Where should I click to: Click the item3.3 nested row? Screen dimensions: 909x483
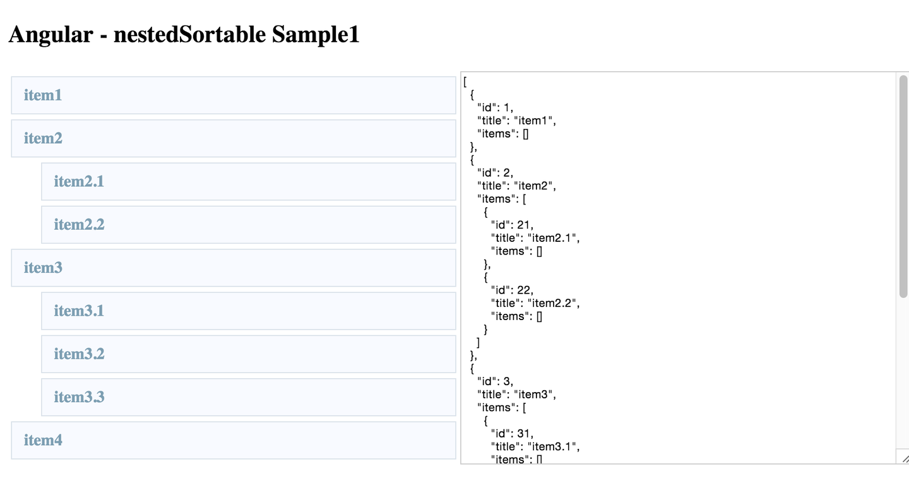[x=248, y=397]
